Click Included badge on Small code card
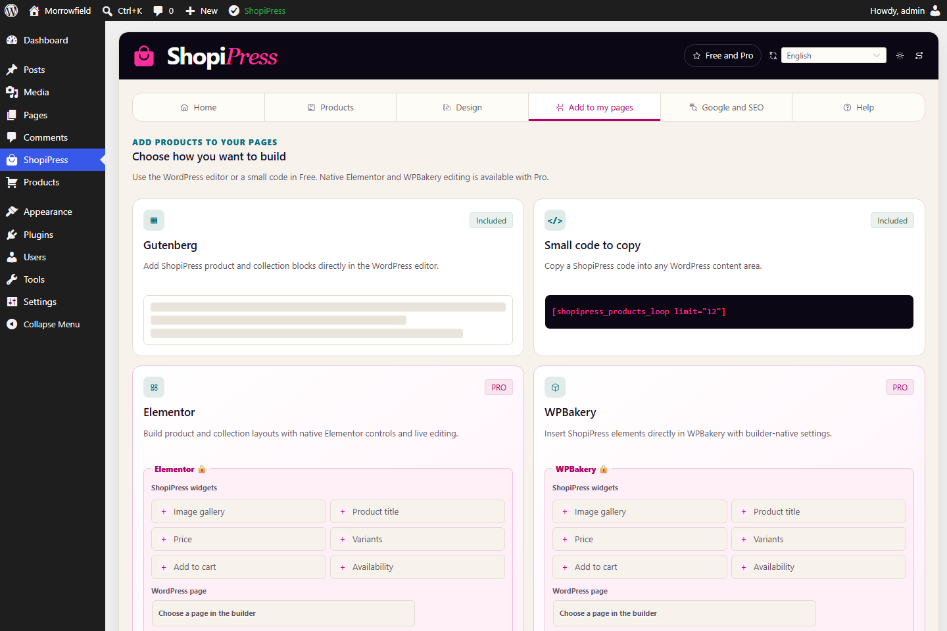947x631 pixels. (892, 221)
